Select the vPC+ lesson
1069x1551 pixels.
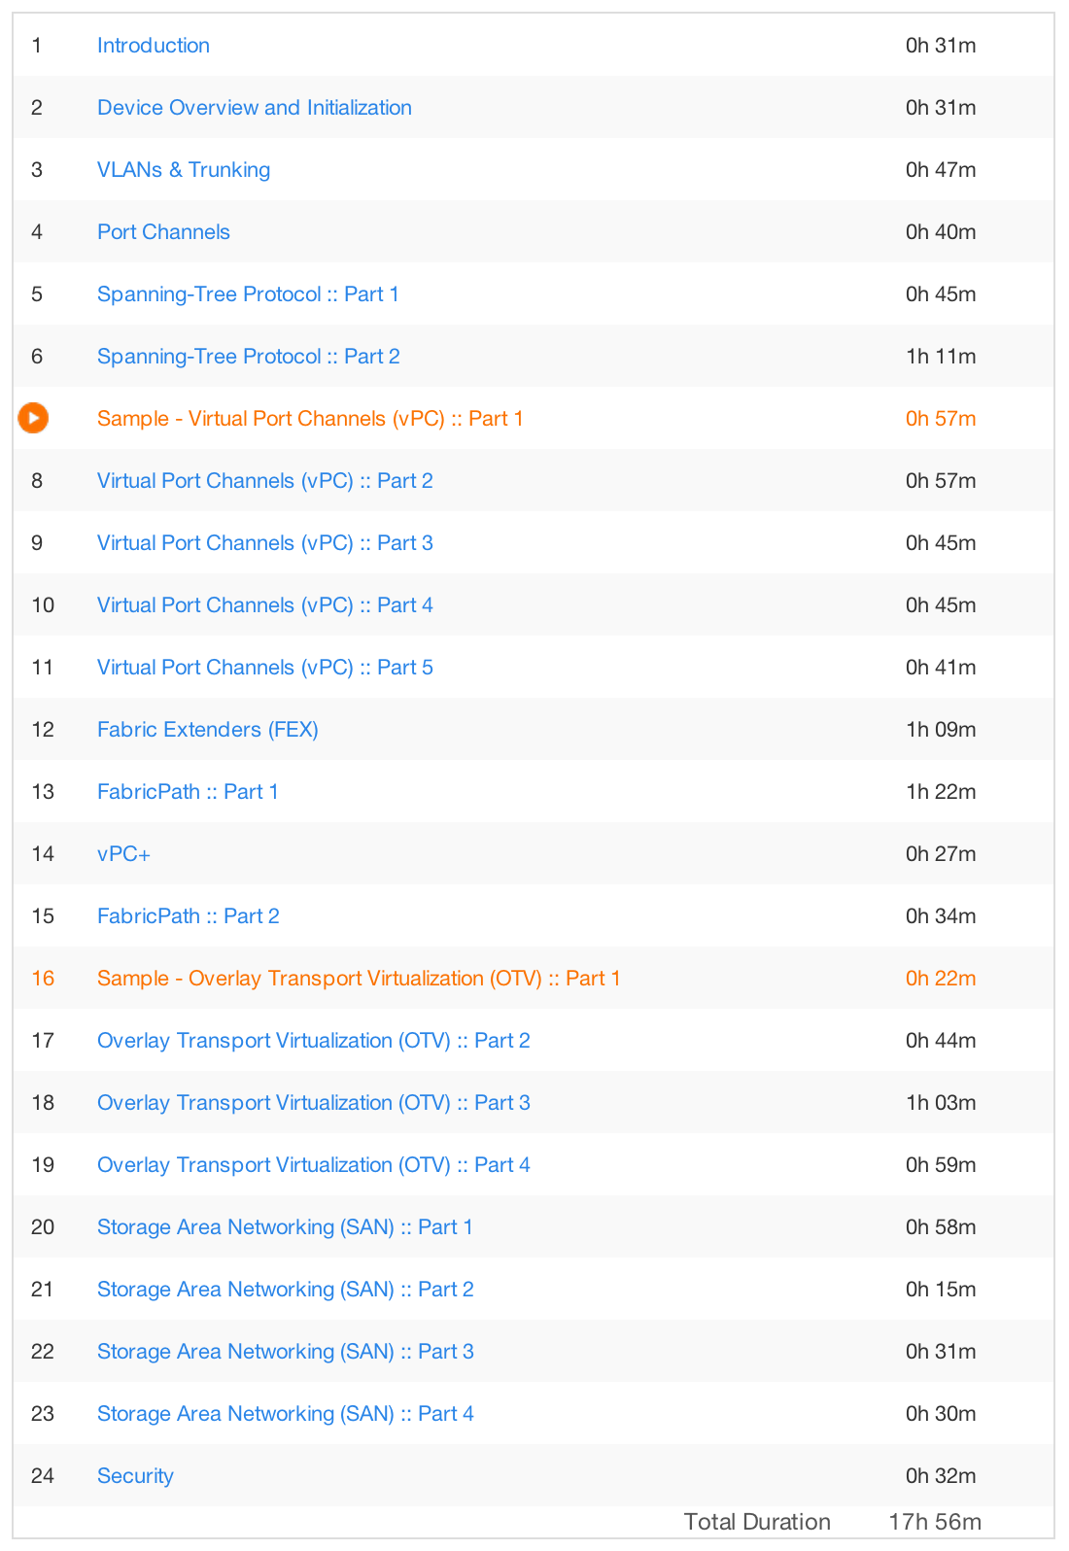point(123,853)
